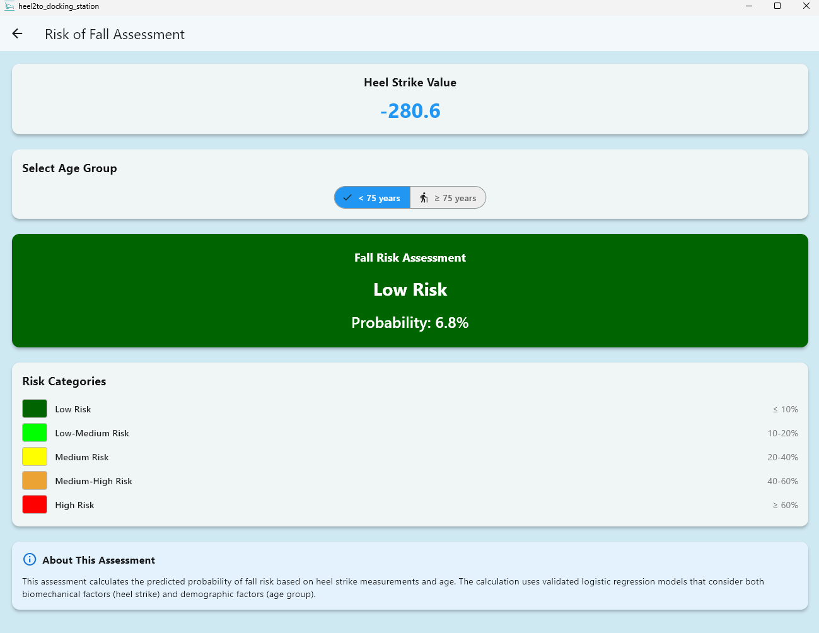819x633 pixels.
Task: Click the yellow Medium Risk swatch
Action: [x=35, y=456]
